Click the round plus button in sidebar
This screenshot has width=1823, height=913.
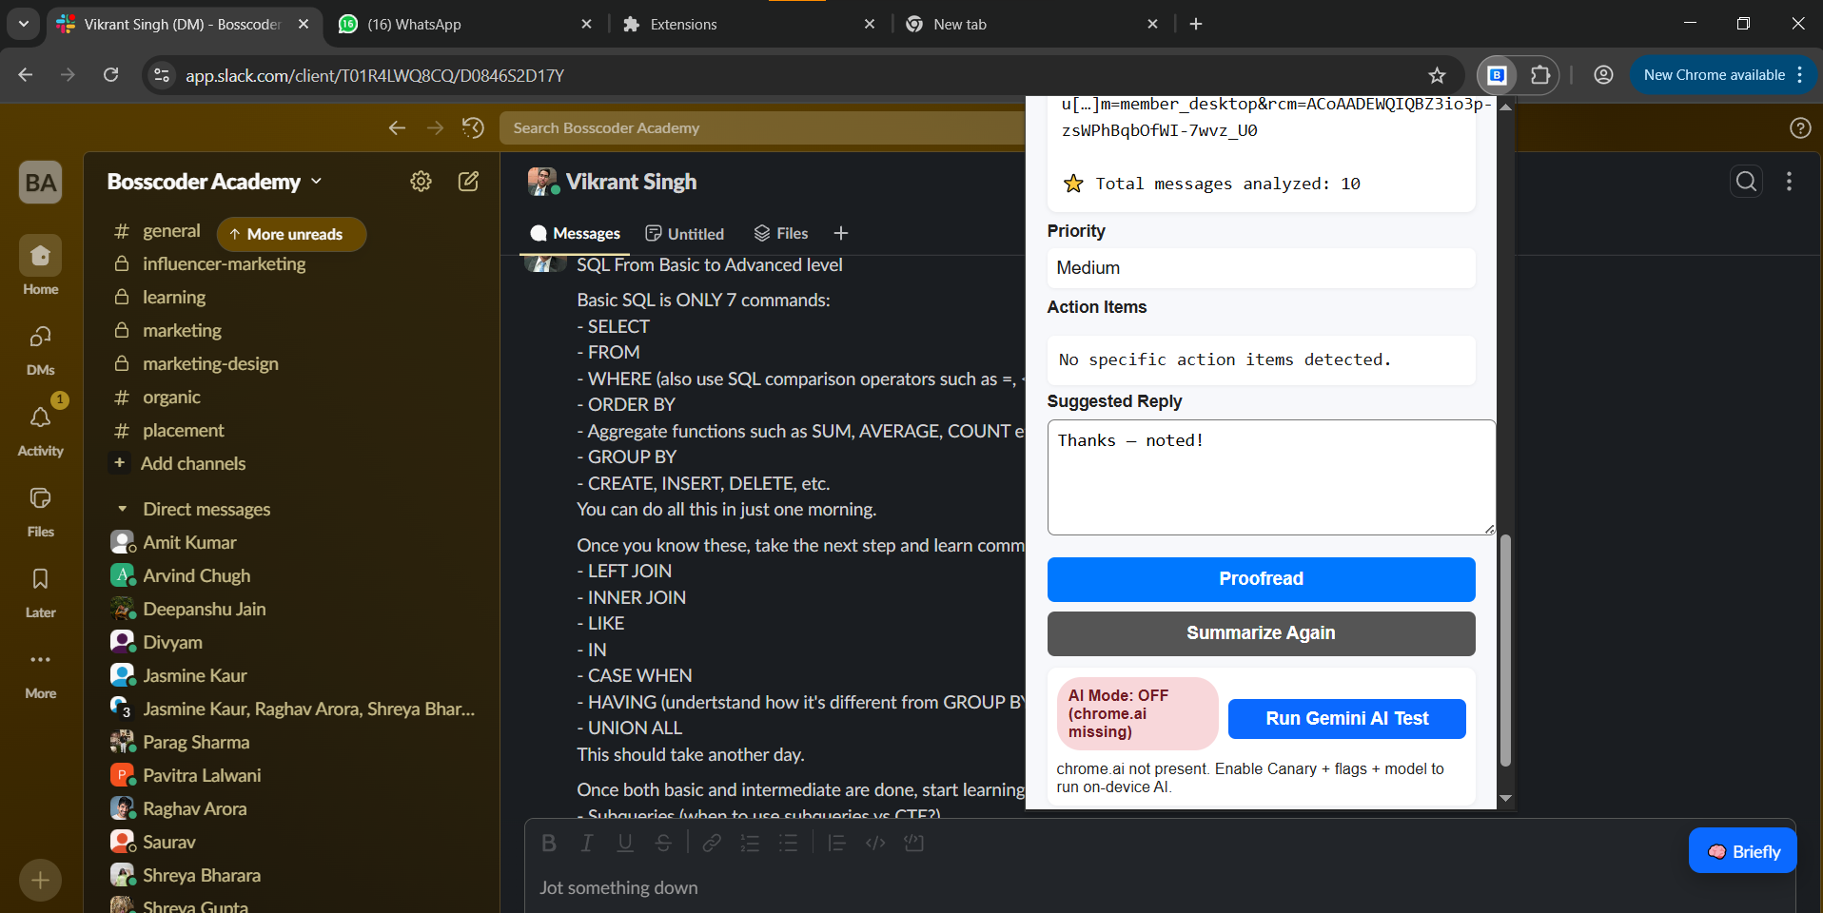click(40, 881)
